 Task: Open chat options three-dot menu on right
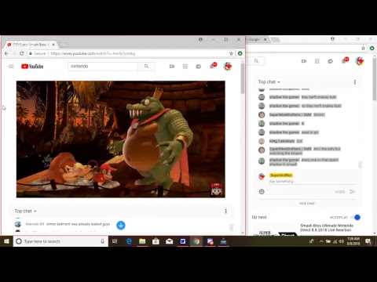(x=355, y=82)
